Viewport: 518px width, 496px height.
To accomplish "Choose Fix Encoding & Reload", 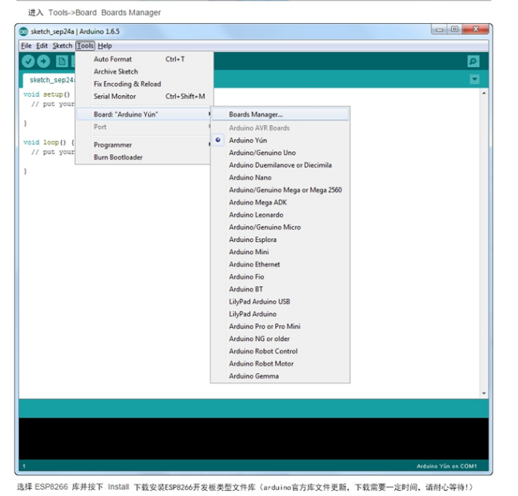I will click(x=144, y=84).
